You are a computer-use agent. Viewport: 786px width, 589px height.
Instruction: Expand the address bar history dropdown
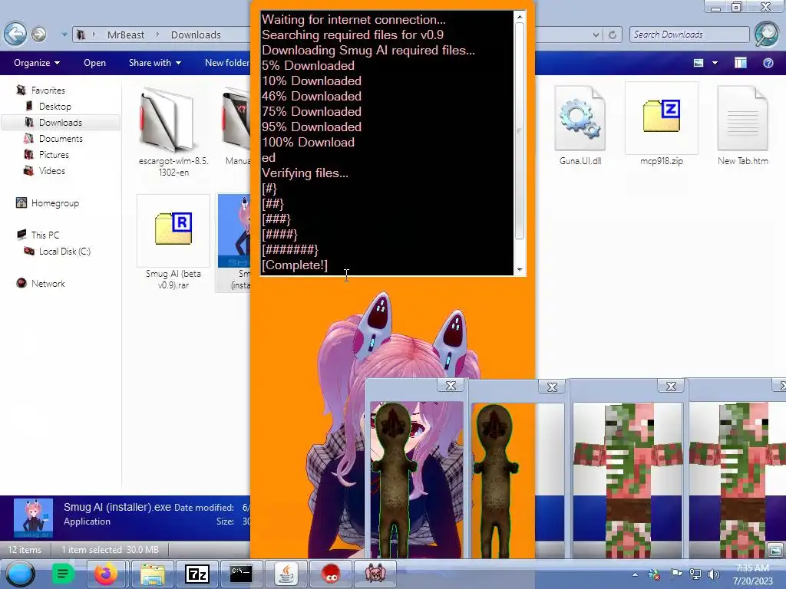coord(596,35)
